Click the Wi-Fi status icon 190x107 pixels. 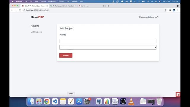pyautogui.click(x=148, y=1)
